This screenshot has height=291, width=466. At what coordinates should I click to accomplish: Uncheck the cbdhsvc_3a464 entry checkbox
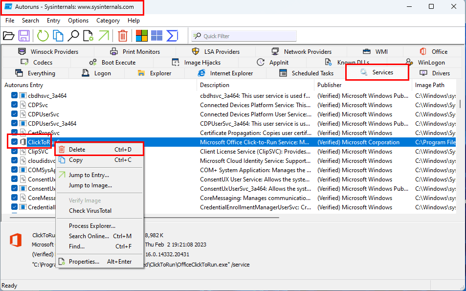14,95
